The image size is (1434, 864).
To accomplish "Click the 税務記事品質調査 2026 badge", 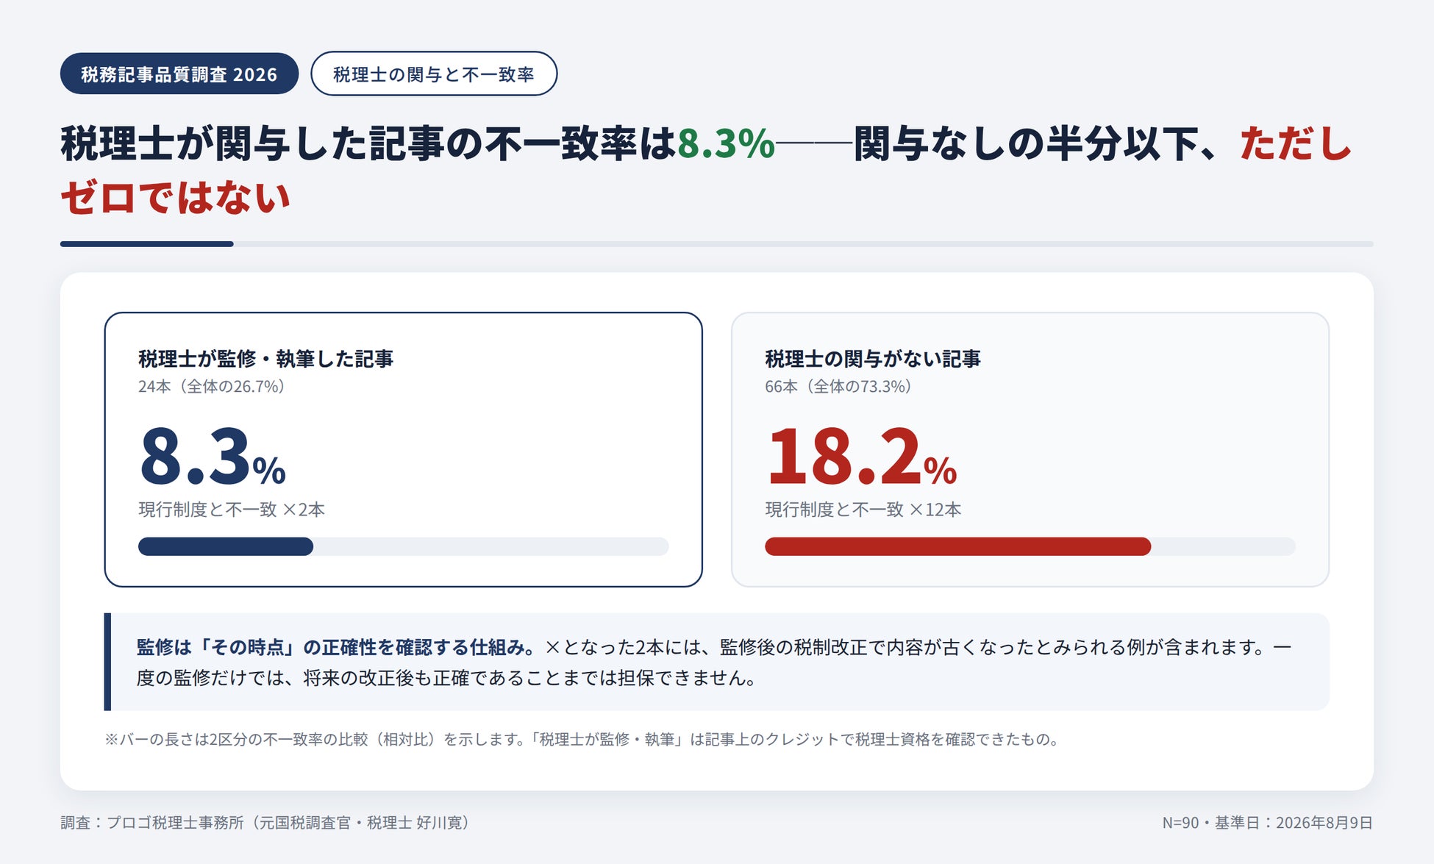I will pos(179,74).
